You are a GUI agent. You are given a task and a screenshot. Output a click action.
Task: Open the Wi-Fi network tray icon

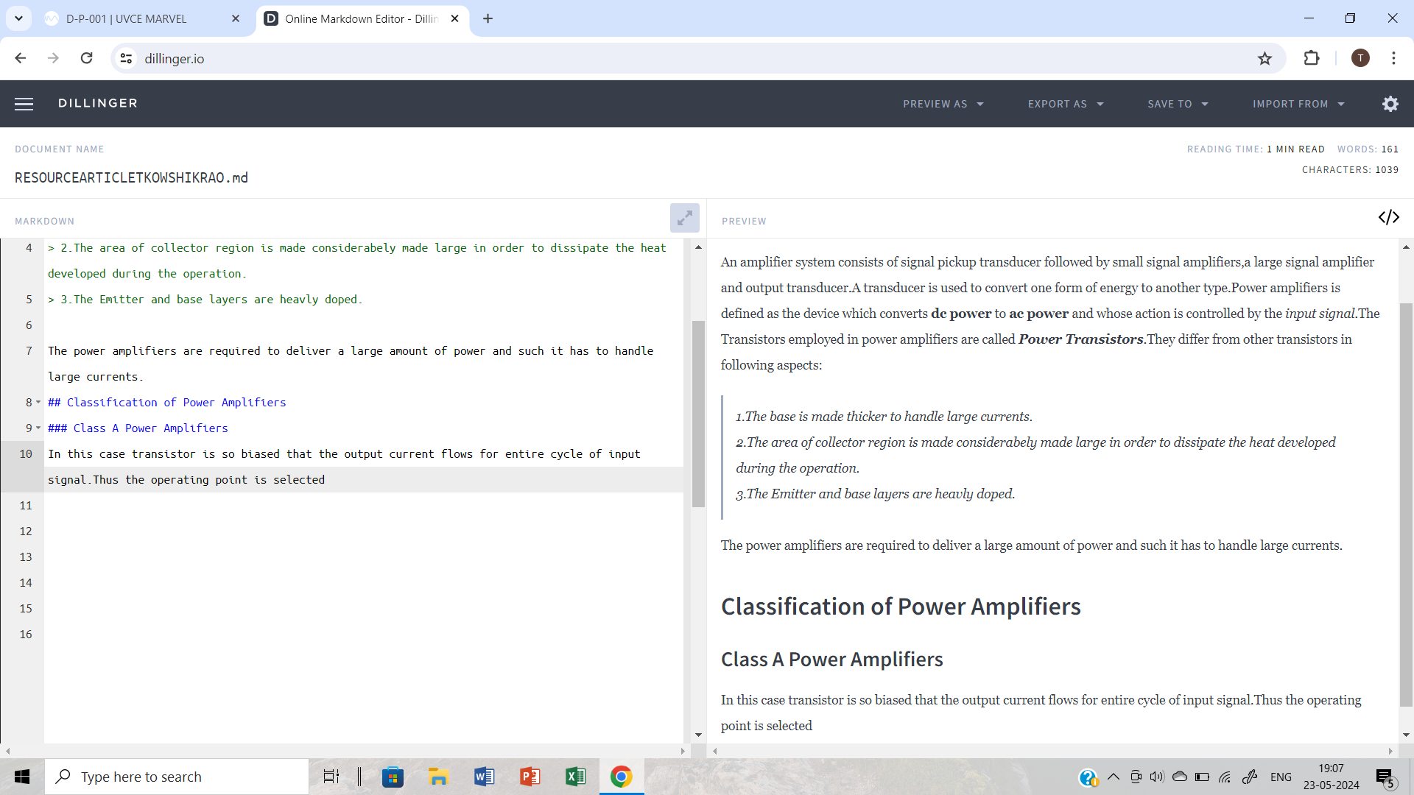tap(1225, 777)
